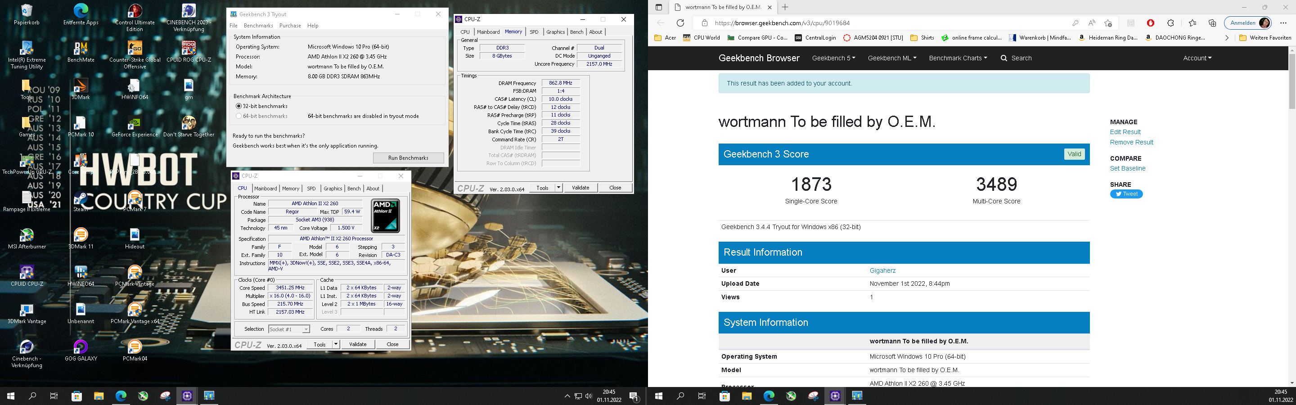Viewport: 1296px width, 405px height.
Task: Open the Gigaherz user profile link
Action: tap(882, 270)
